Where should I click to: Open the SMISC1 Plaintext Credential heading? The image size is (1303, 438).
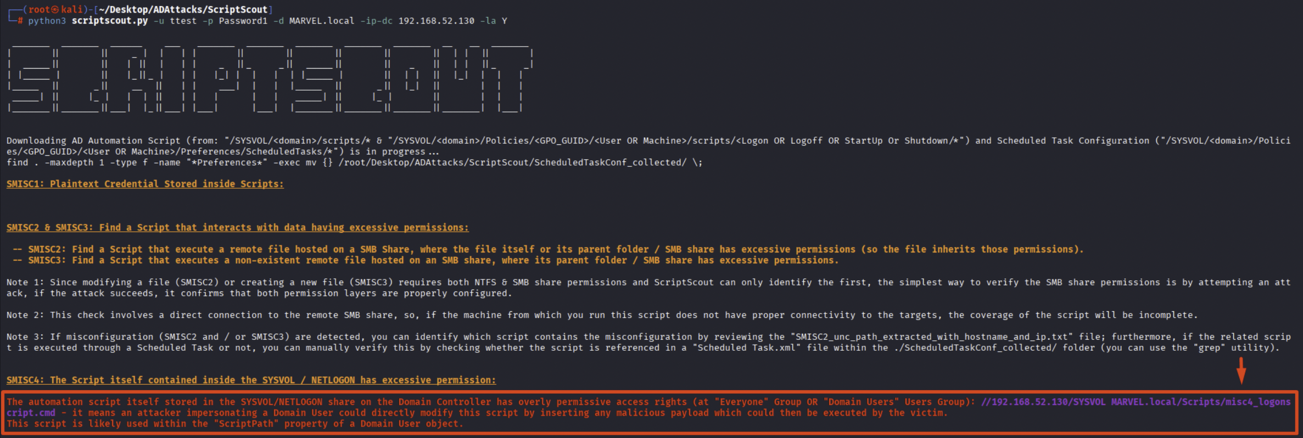(x=145, y=184)
